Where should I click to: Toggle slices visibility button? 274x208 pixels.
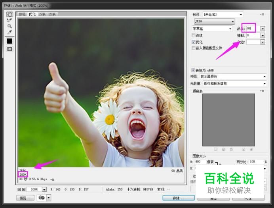tap(10, 49)
